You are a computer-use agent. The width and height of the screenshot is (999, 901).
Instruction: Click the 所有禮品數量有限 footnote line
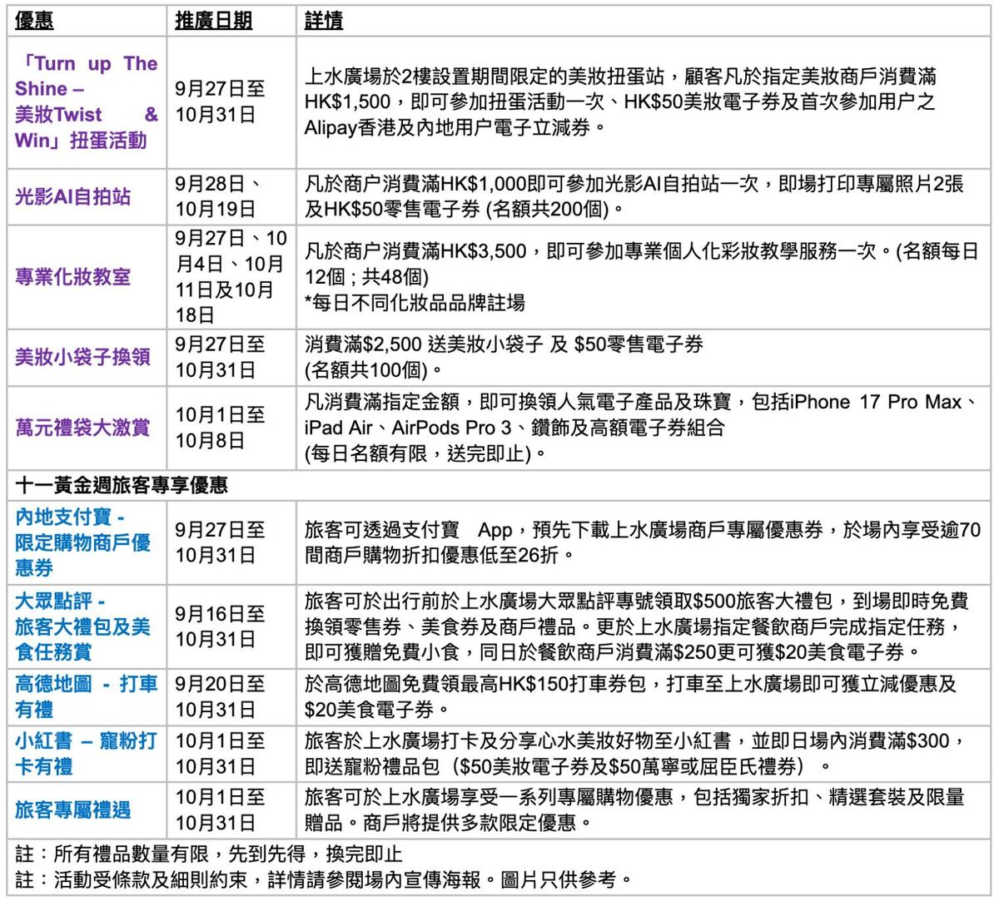(209, 854)
